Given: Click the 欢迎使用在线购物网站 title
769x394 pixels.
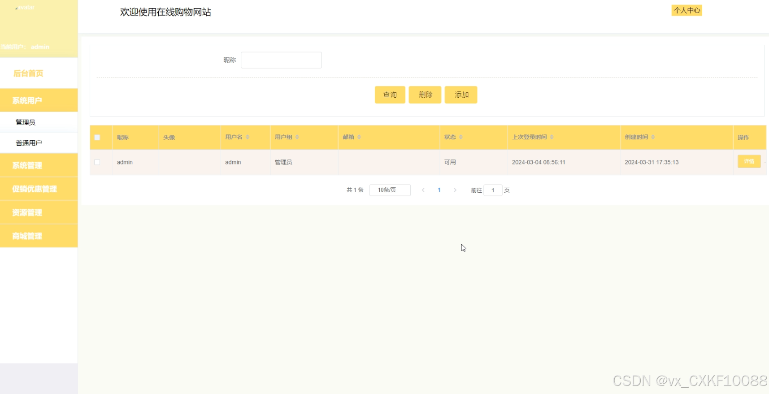Looking at the screenshot, I should [x=165, y=12].
